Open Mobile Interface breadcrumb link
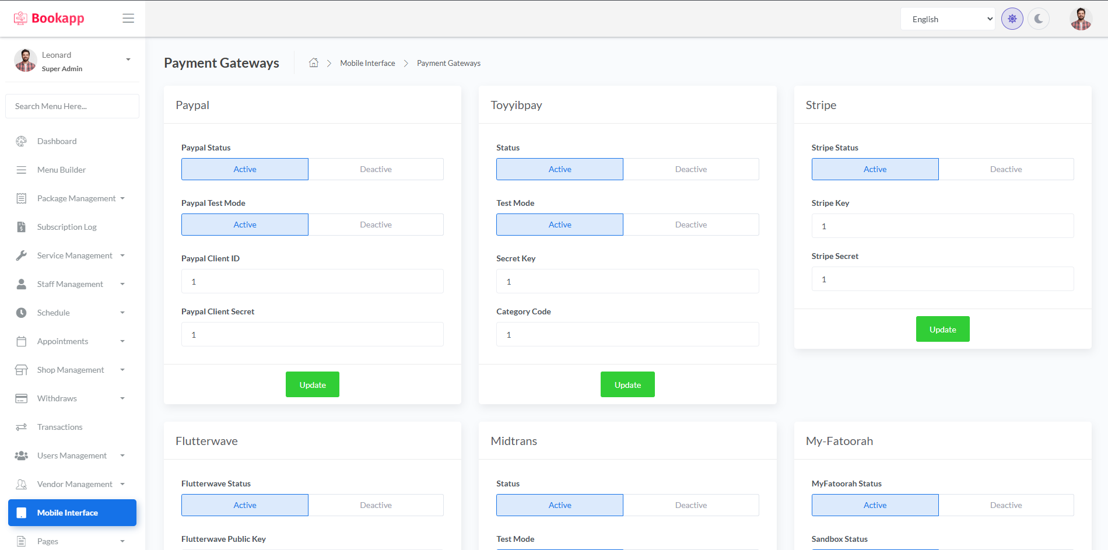1108x550 pixels. click(367, 62)
